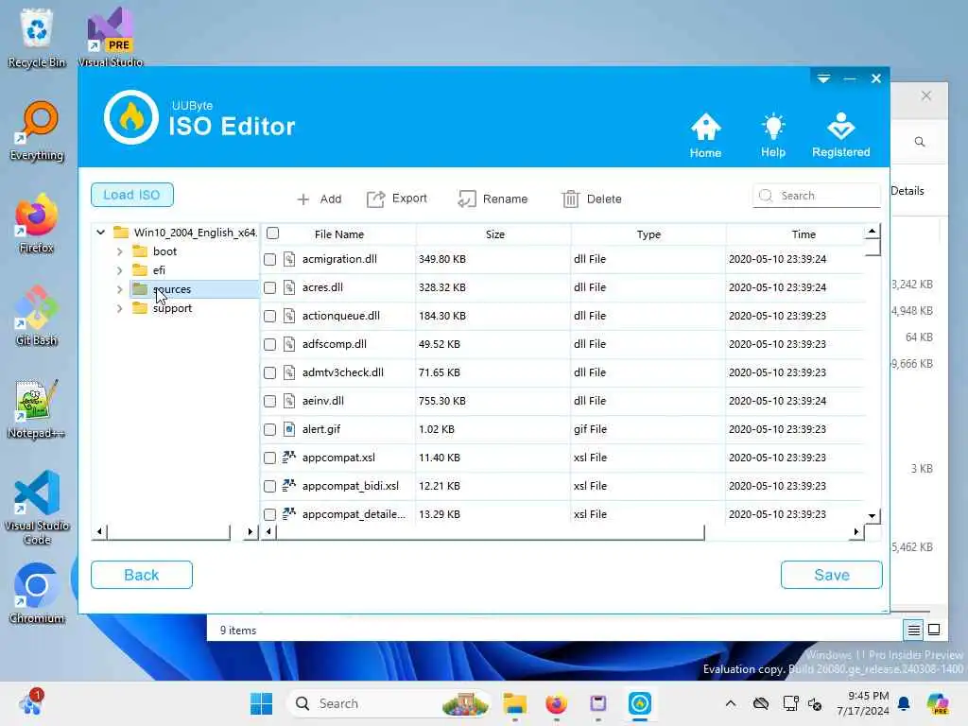Screen dimensions: 968x726
Task: Launch the Visual Studio desktop shortcut
Action: pos(111,38)
